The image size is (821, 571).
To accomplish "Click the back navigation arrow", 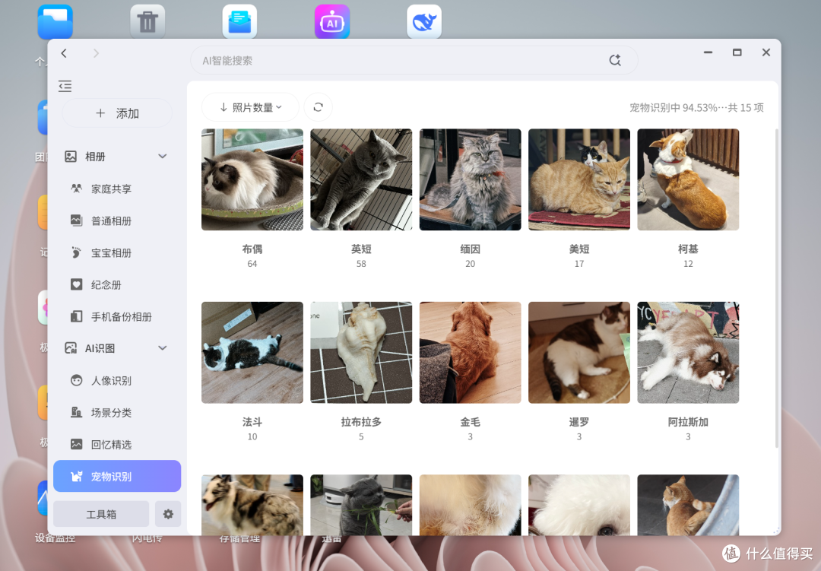I will point(64,53).
